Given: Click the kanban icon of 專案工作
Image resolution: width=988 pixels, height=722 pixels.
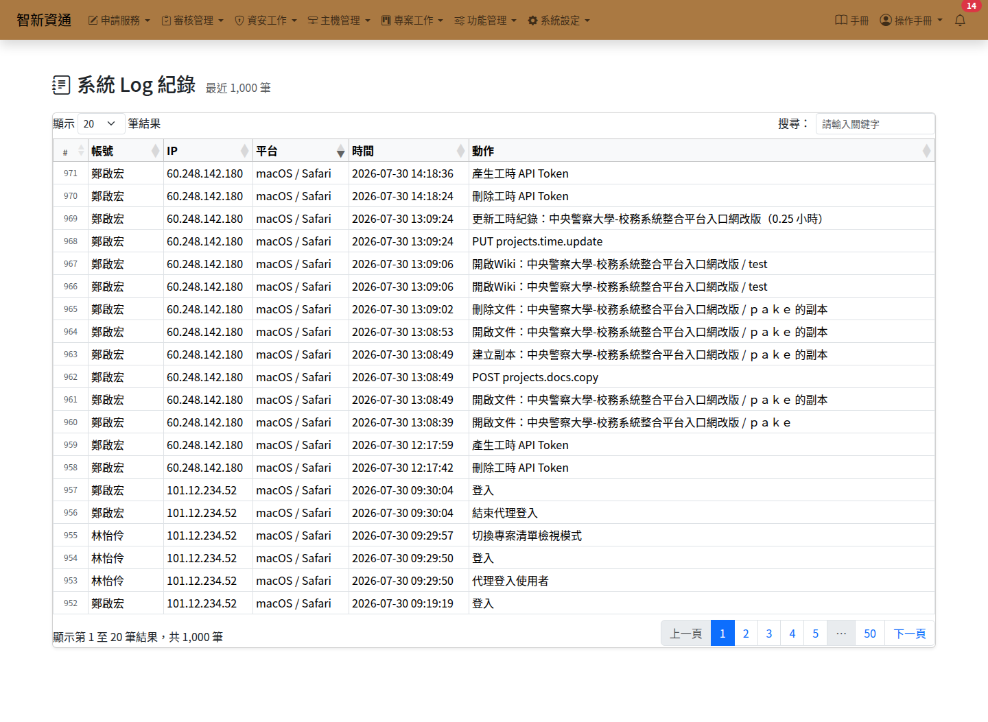Looking at the screenshot, I should click(x=386, y=21).
